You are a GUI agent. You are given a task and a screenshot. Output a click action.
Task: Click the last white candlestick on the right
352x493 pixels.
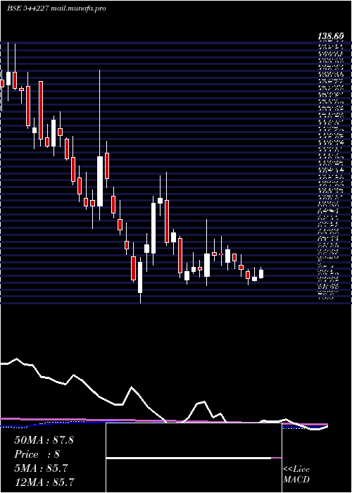pyautogui.click(x=261, y=273)
